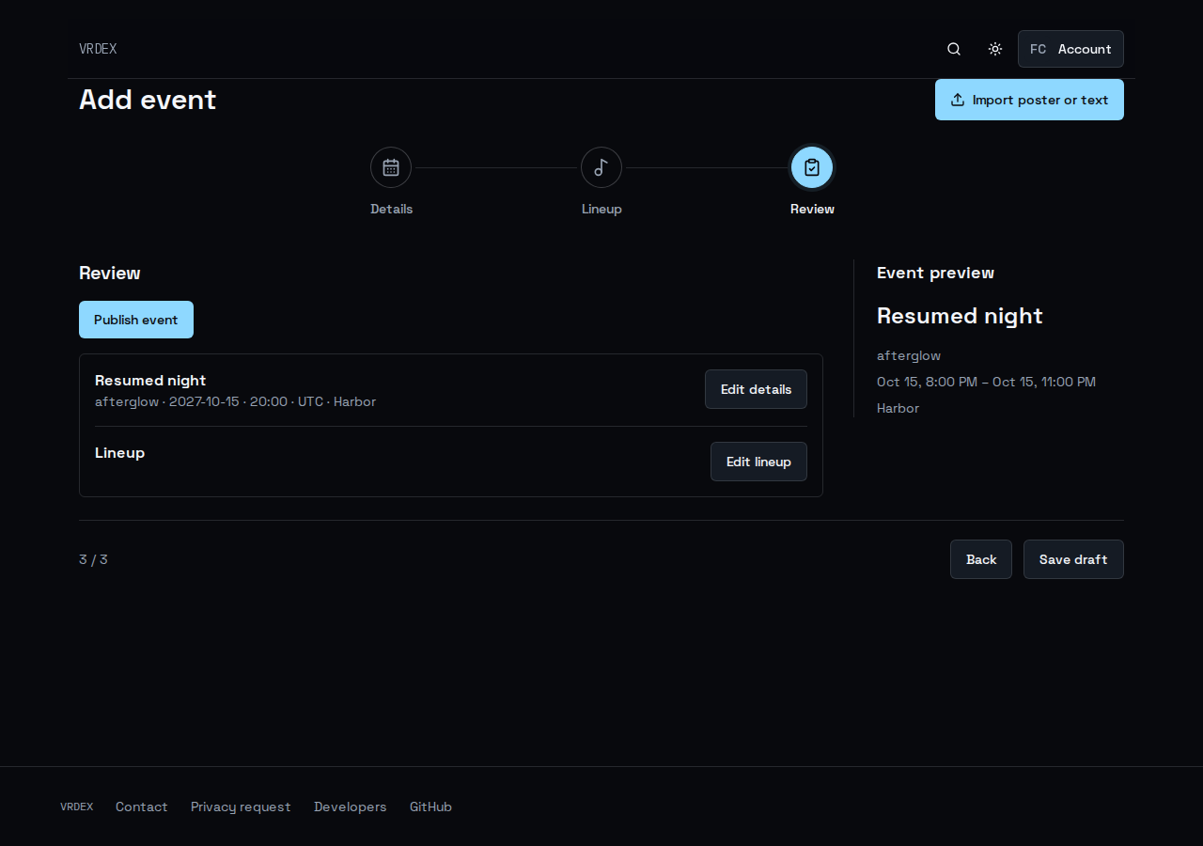Image resolution: width=1203 pixels, height=846 pixels.
Task: Click the upload icon in Import button
Action: pyautogui.click(x=958, y=100)
